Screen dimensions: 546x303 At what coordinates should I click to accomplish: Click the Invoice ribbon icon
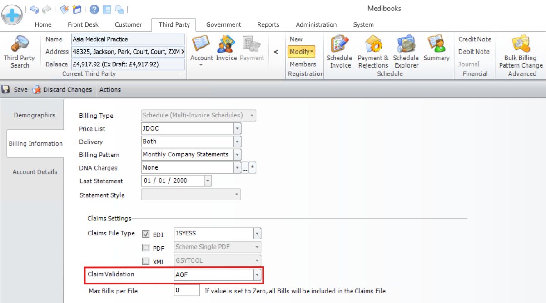click(226, 45)
